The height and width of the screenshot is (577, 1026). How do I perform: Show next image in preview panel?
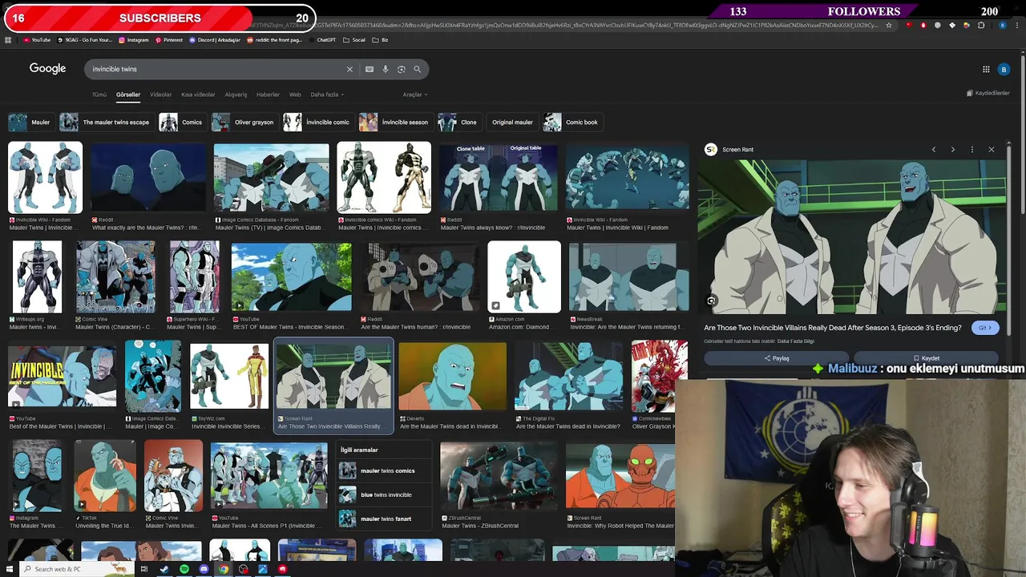[x=953, y=150]
